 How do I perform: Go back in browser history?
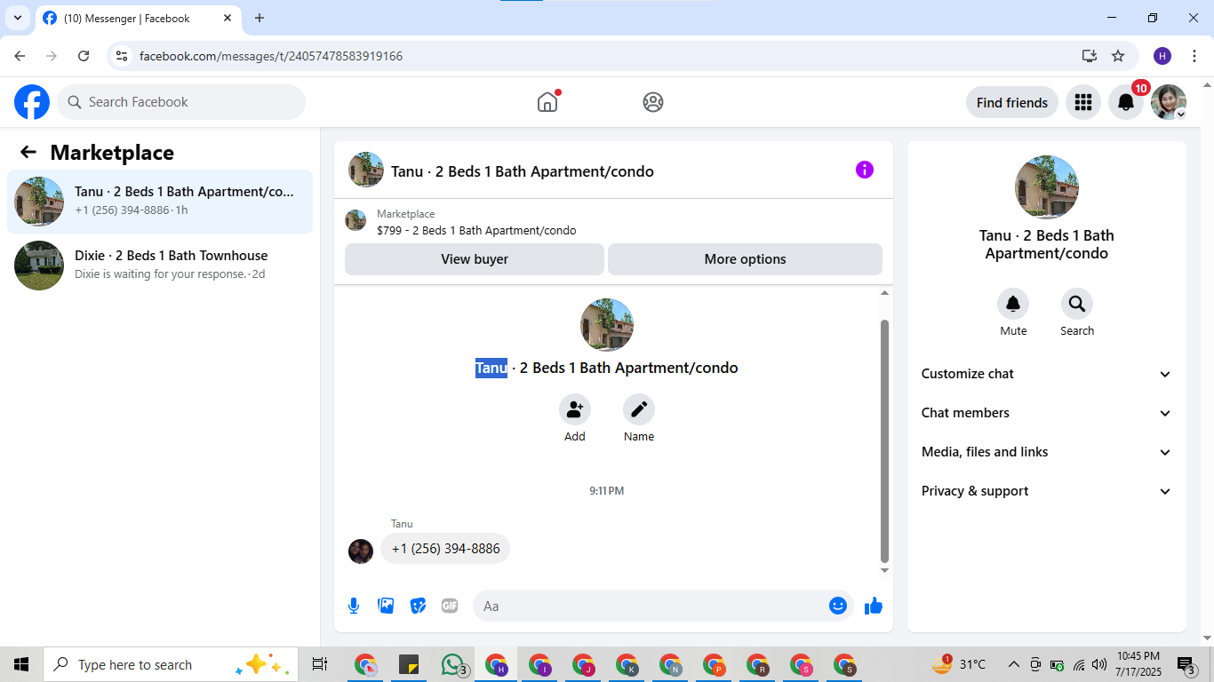pos(20,56)
